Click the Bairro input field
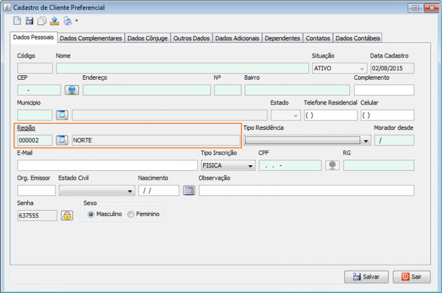Image resolution: width=442 pixels, height=293 pixels. [297, 90]
